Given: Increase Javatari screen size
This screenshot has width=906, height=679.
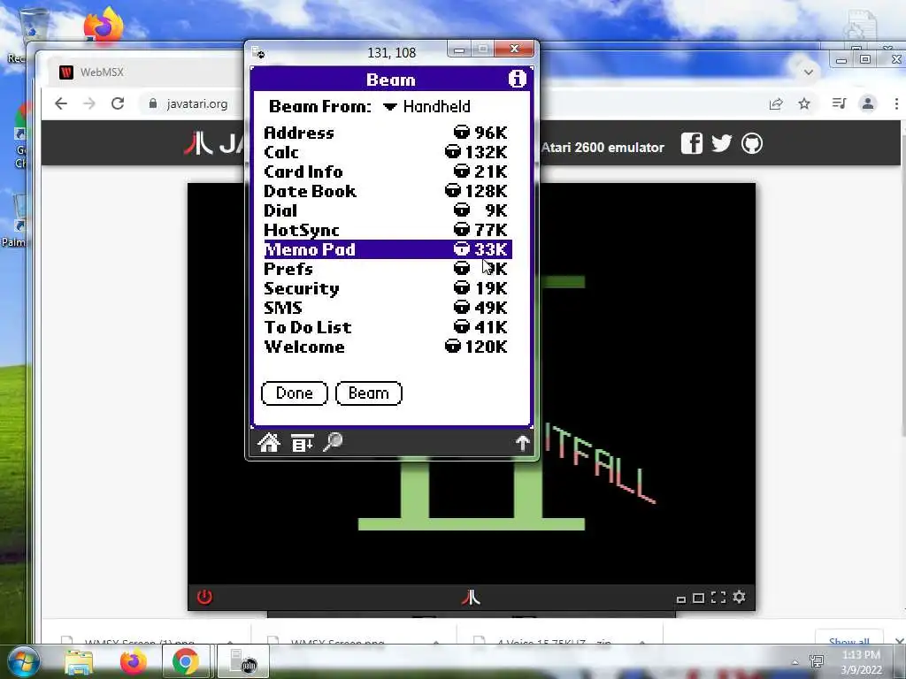Looking at the screenshot, I should click(x=699, y=599).
